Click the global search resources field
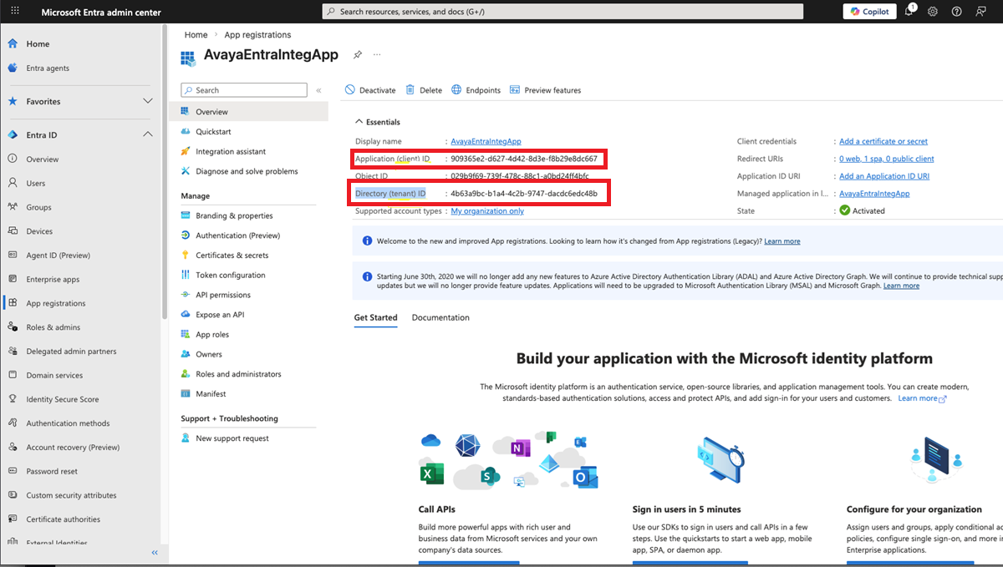This screenshot has height=567, width=1003. [x=563, y=12]
